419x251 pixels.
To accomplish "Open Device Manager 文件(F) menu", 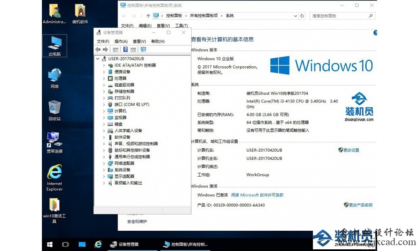I will (x=103, y=41).
